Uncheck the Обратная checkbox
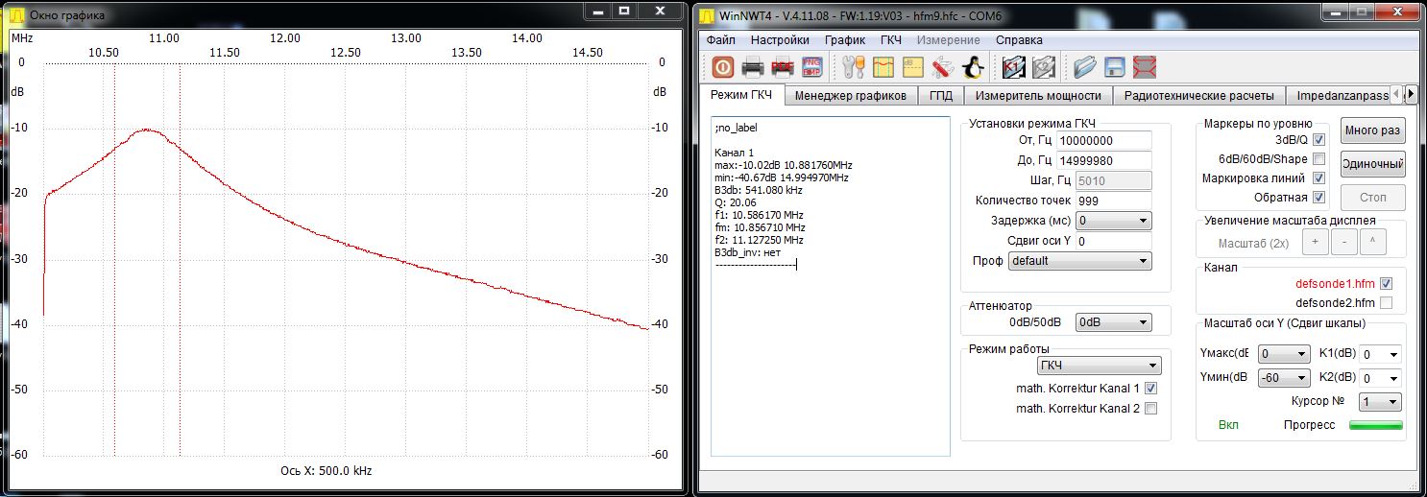The height and width of the screenshot is (497, 1427). (1318, 198)
